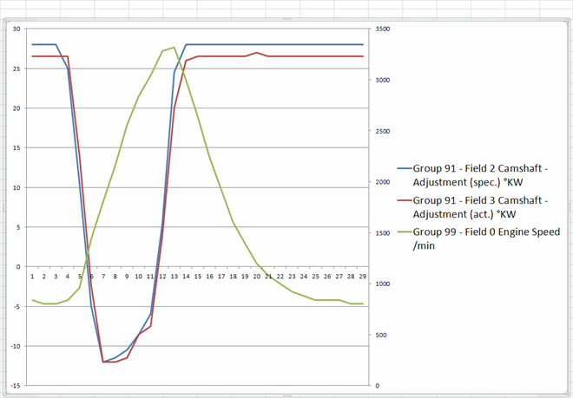Select the green Engine Speed legend entry
The image size is (573, 398).
(x=478, y=238)
